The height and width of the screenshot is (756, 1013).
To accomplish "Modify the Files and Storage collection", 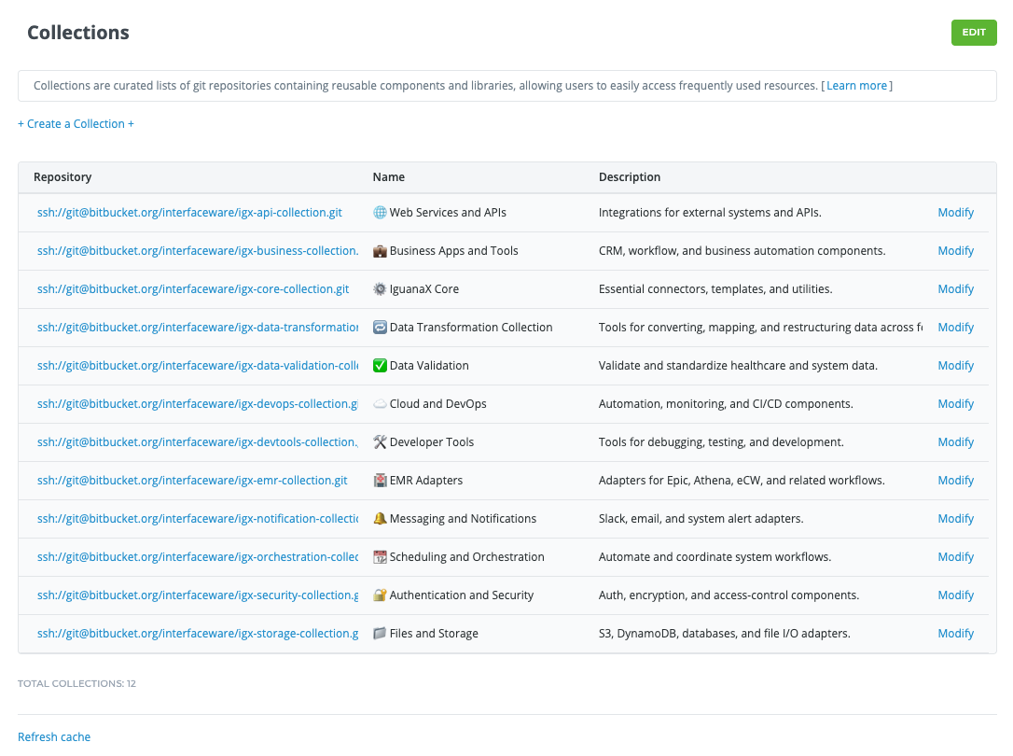I will [955, 634].
